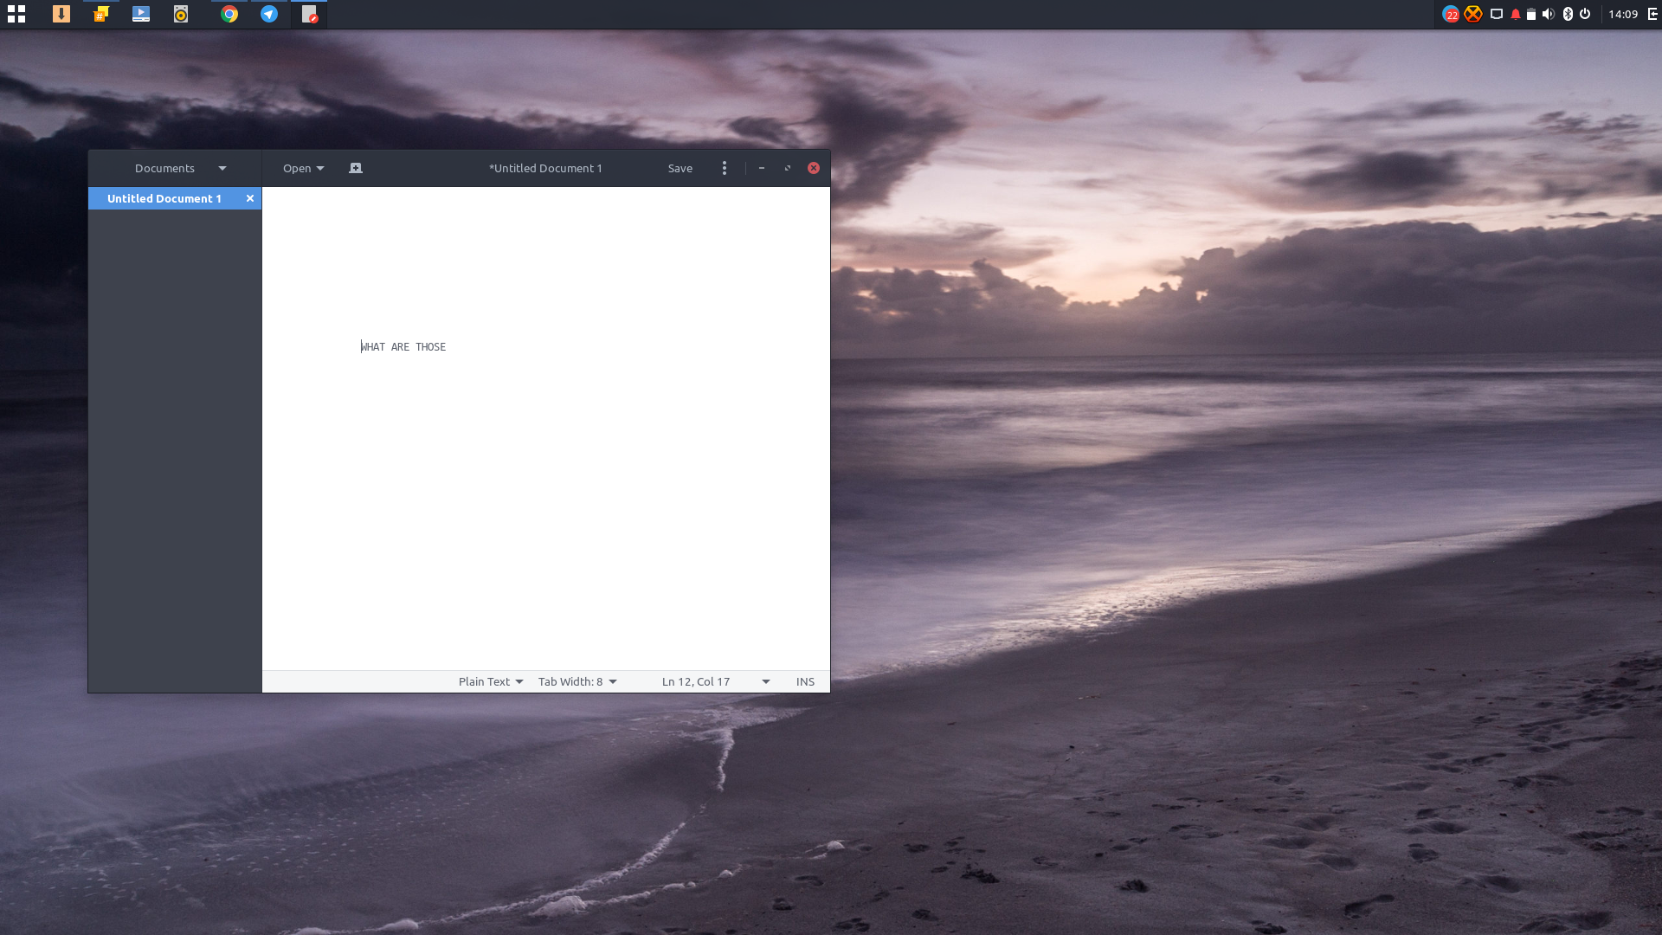Close the Untitled Document 1 side panel entry
Viewport: 1662px width, 935px height.
[x=250, y=198]
